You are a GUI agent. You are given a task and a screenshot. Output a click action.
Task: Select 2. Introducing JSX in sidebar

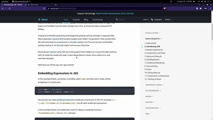(x=152, y=47)
